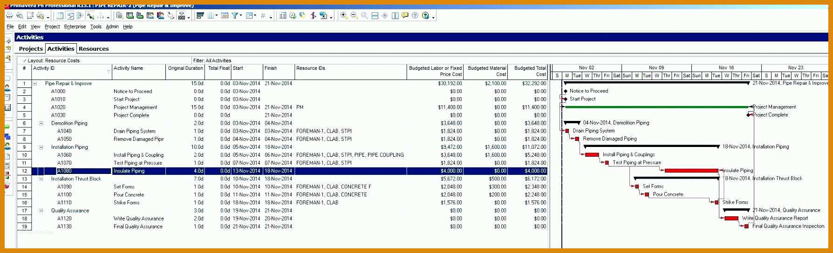
Task: Select the Install Piping & Couplings Gantt bar
Action: tap(592, 155)
